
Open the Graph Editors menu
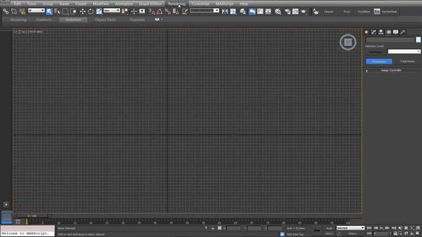click(x=150, y=4)
